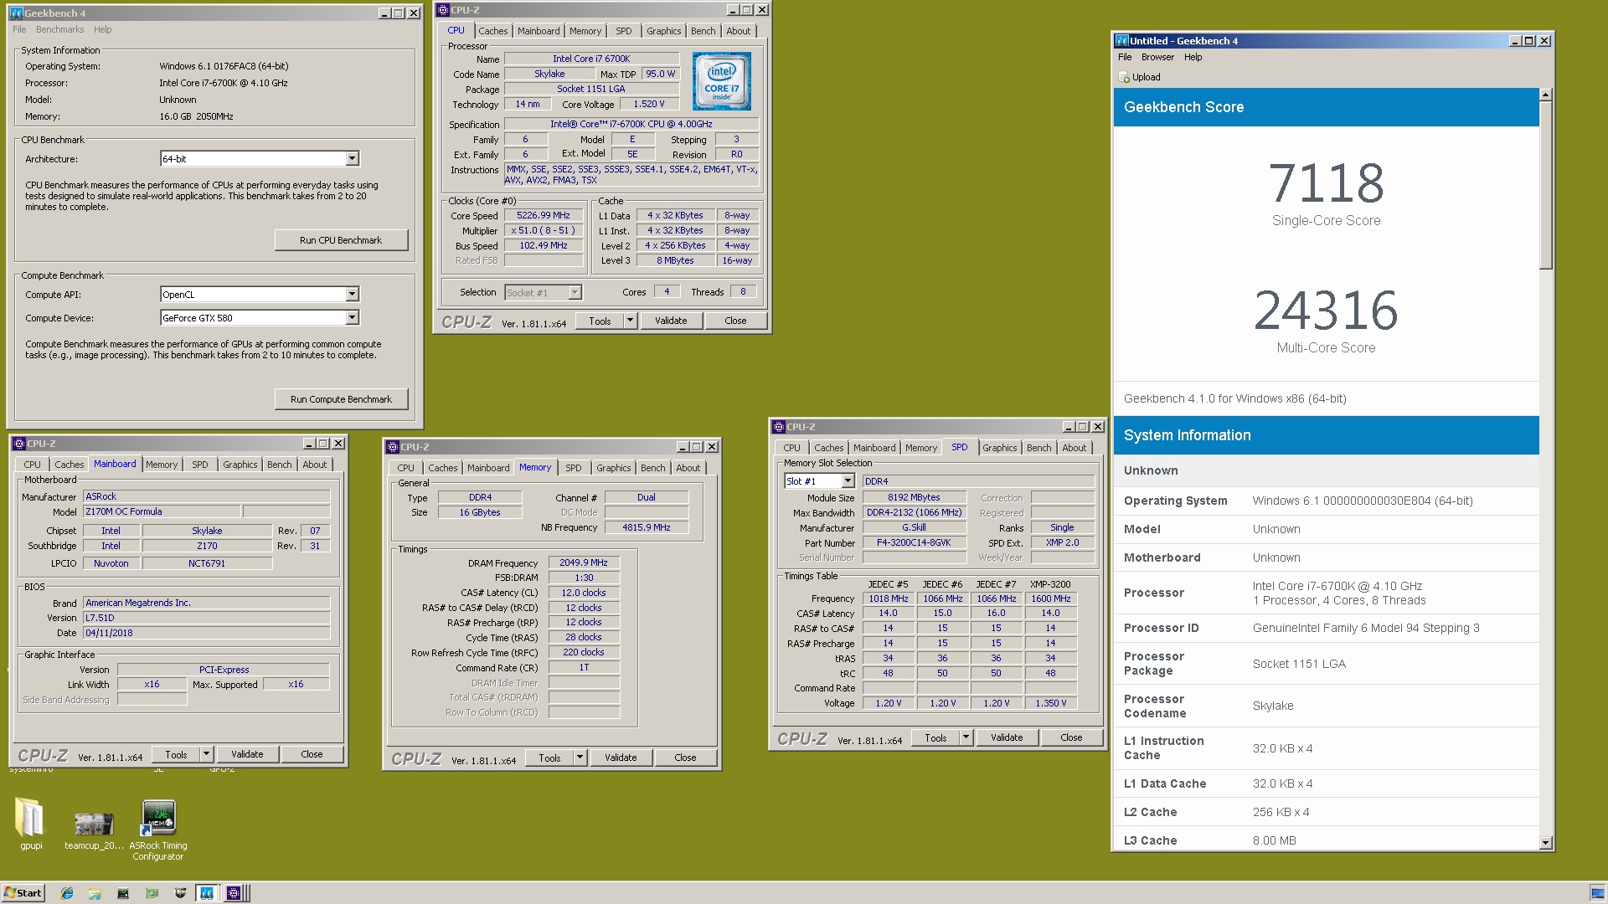The height and width of the screenshot is (904, 1608).
Task: Click Validate in the CPU-Z Memory window
Action: pyautogui.click(x=621, y=758)
